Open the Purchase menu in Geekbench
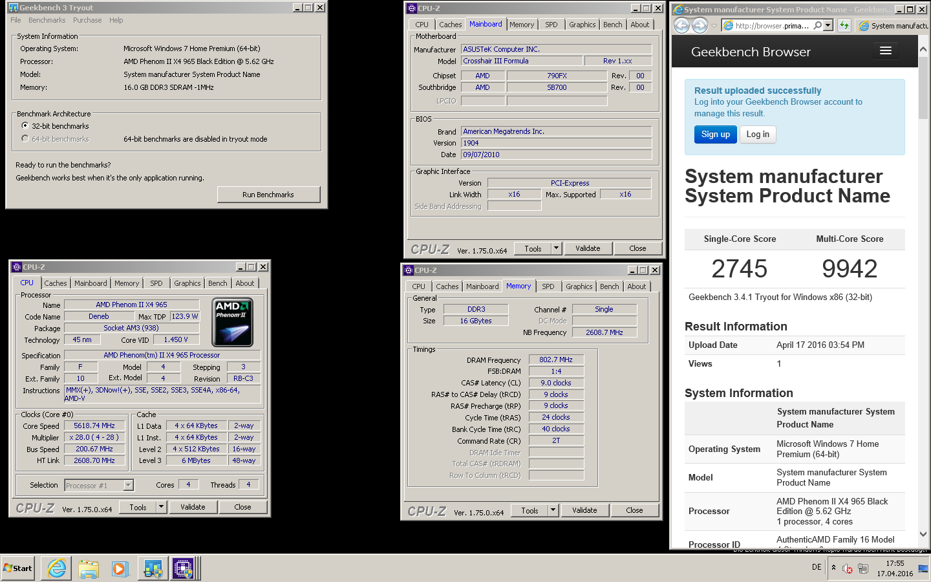The height and width of the screenshot is (582, 931). pyautogui.click(x=87, y=20)
